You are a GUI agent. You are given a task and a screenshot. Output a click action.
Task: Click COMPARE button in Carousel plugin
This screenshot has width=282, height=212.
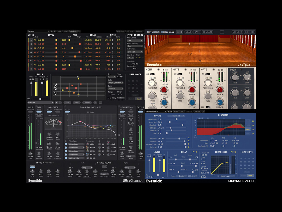(73, 31)
